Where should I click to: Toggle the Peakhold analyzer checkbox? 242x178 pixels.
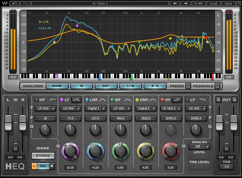(218, 86)
